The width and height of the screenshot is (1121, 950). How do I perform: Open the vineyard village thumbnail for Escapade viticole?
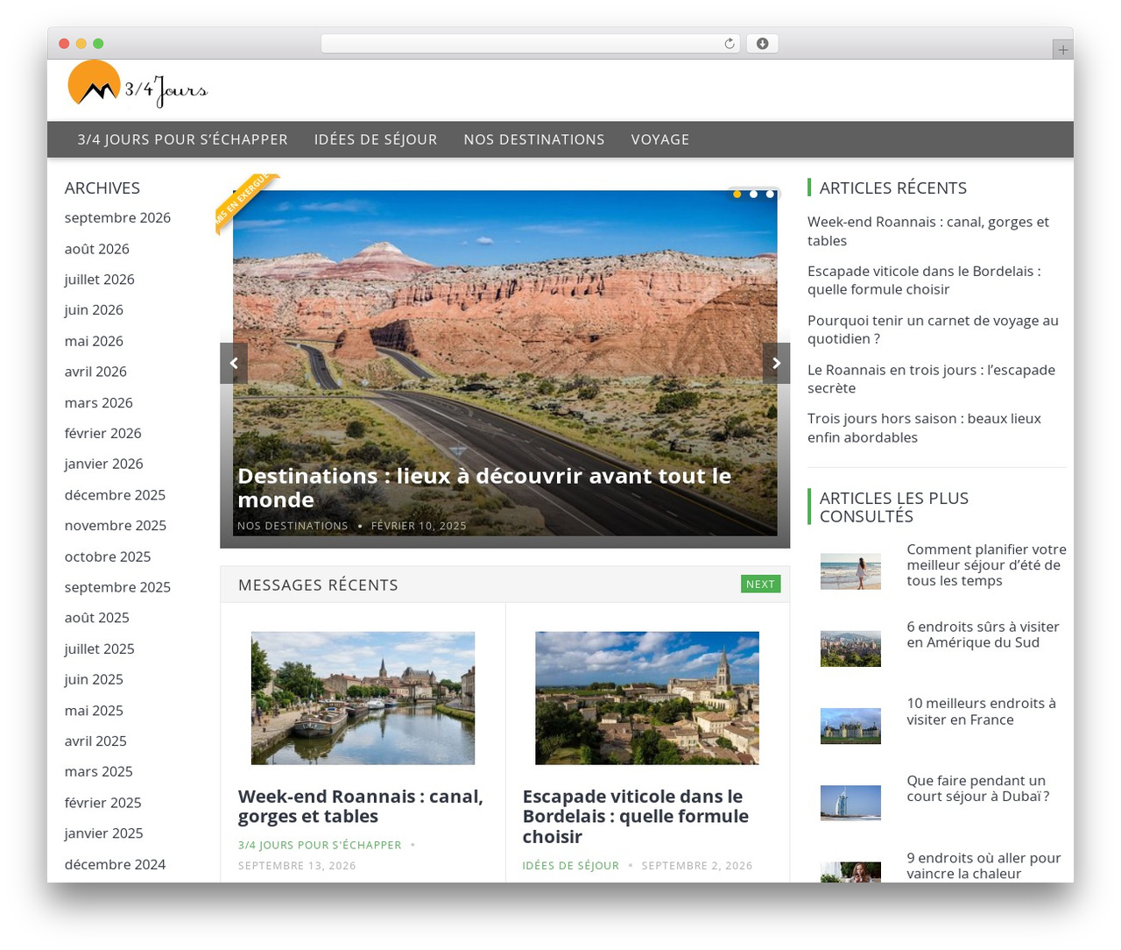(x=647, y=698)
